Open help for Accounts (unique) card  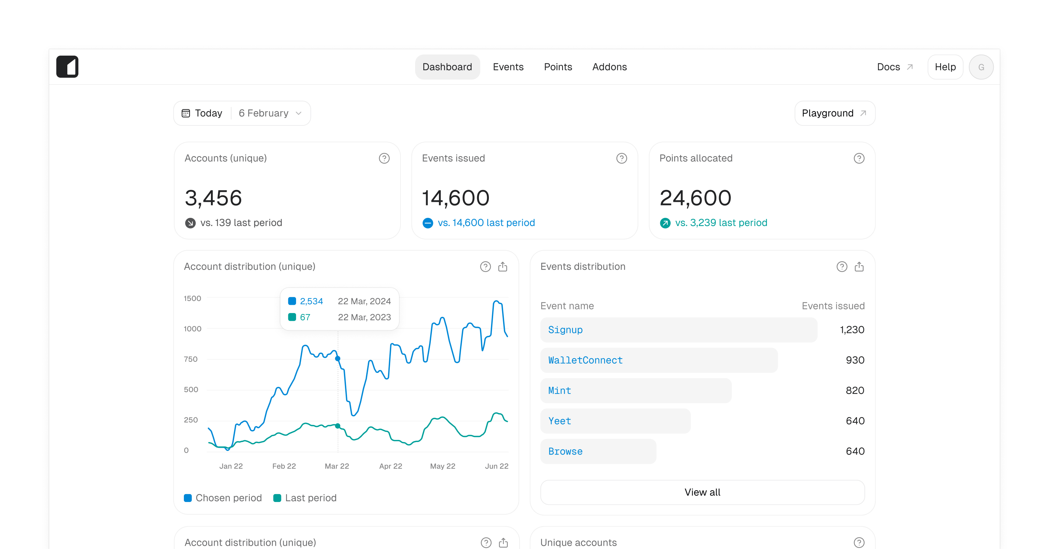pos(384,158)
